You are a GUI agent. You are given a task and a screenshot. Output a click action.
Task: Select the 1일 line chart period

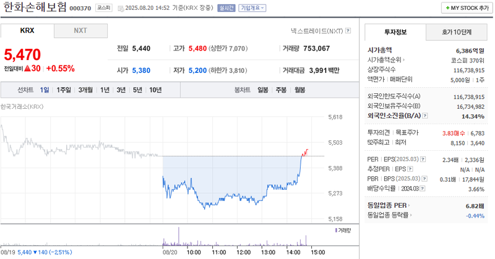45,90
